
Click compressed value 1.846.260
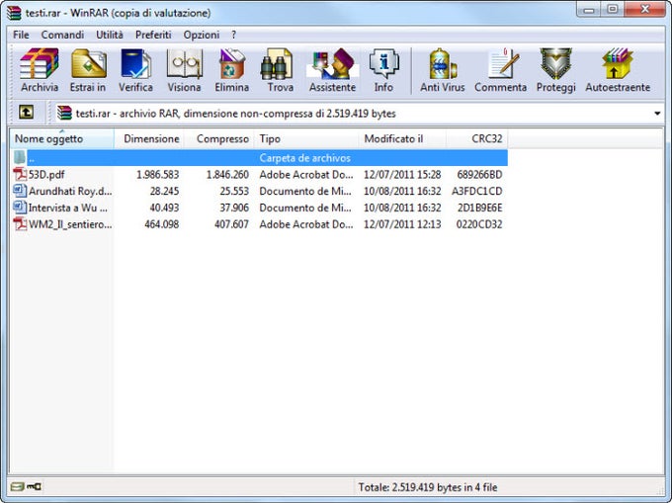pos(227,174)
